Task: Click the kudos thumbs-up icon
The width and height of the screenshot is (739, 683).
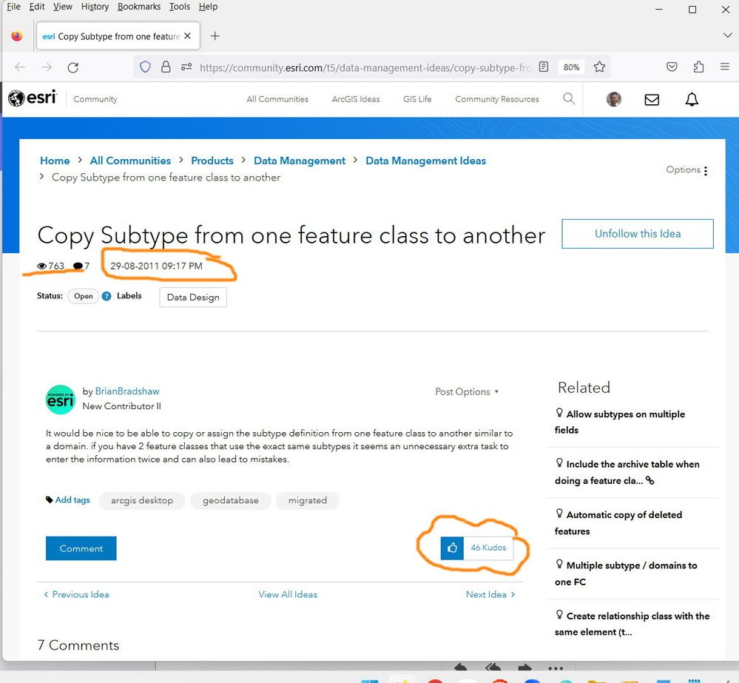Action: click(x=452, y=548)
